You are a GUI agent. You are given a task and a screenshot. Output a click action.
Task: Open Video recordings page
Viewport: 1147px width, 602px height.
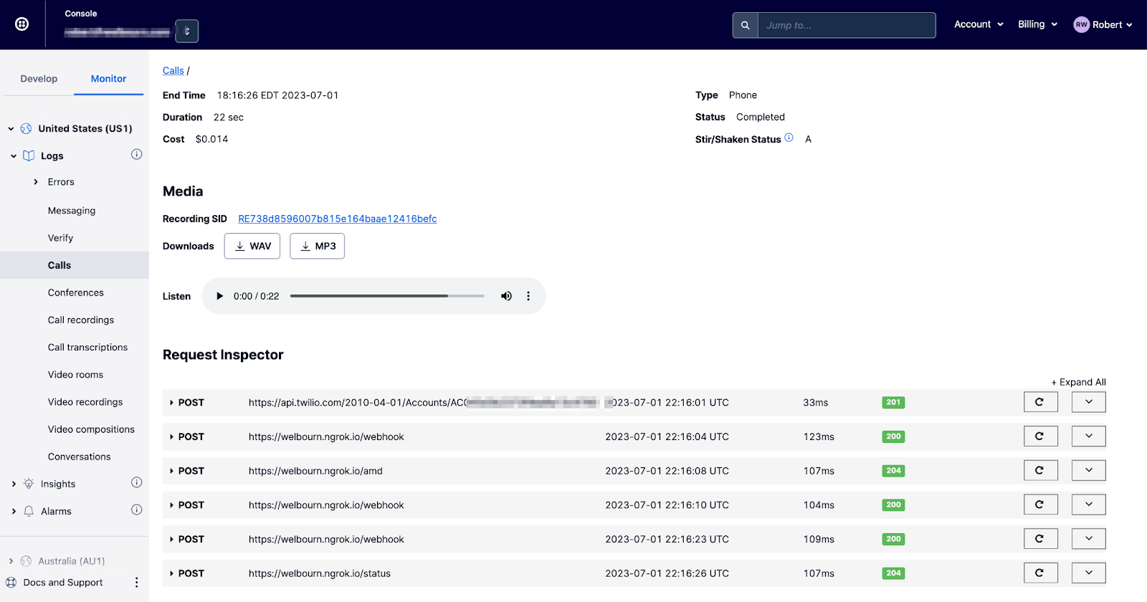click(85, 402)
